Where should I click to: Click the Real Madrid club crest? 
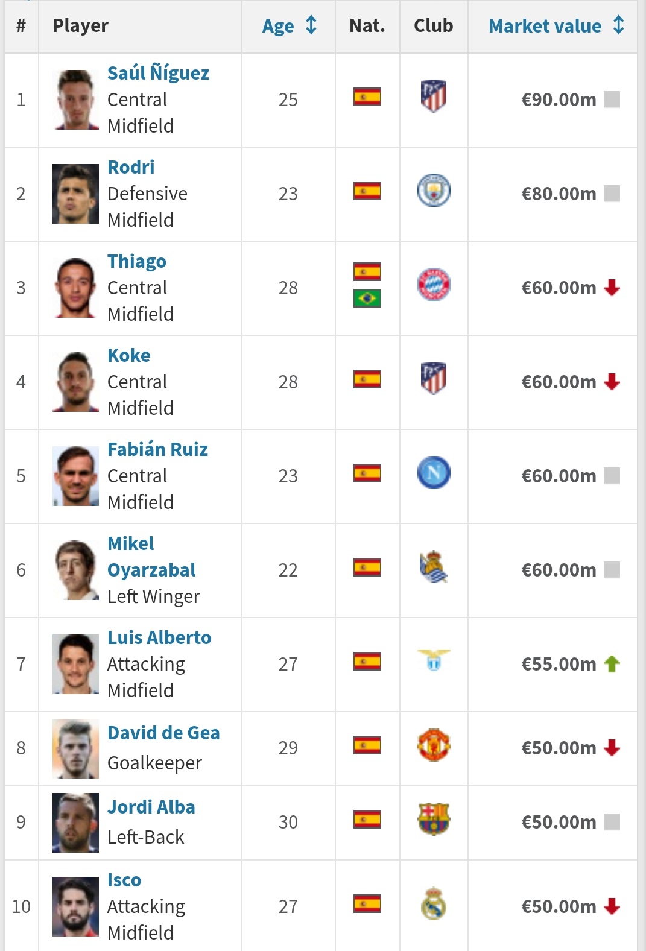[433, 903]
